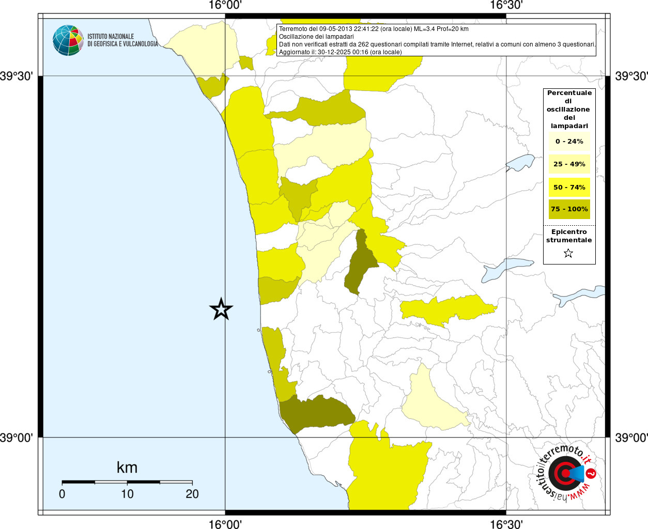Click the scale bar graphic
This screenshot has width=648, height=529.
coord(127,482)
